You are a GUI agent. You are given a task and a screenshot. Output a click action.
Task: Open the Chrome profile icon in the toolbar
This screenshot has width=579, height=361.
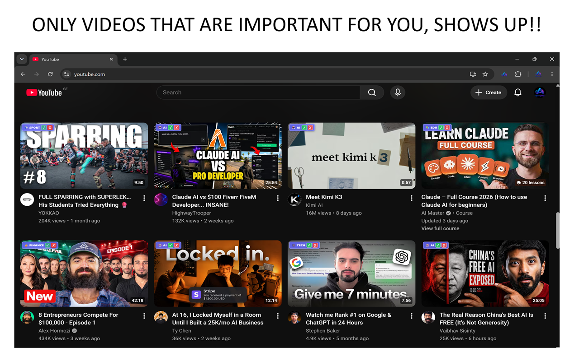(x=538, y=74)
